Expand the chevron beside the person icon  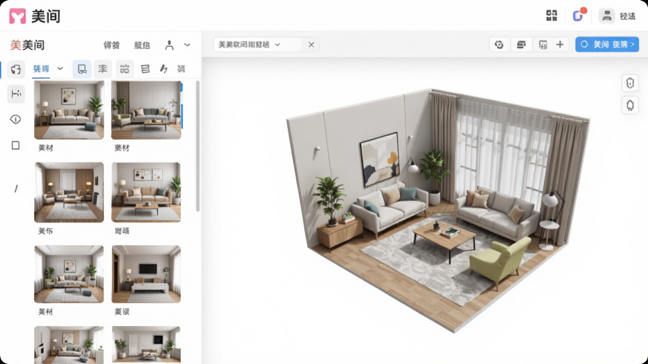pos(187,45)
